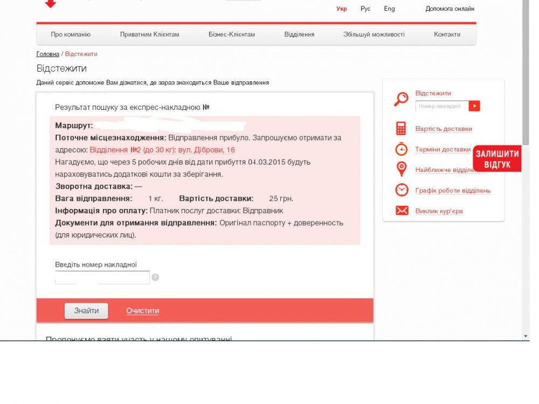
Task: Click the red arrow logo icon
Action: point(51,3)
